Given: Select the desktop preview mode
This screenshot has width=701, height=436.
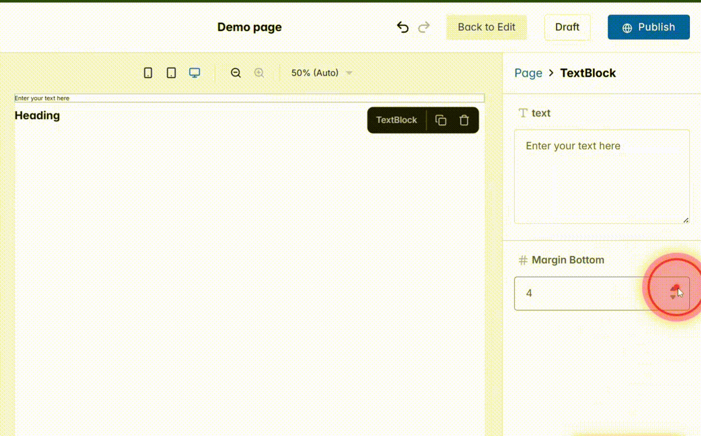Looking at the screenshot, I should click(194, 72).
